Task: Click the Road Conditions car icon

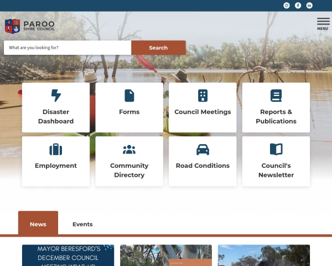Action: (x=203, y=150)
